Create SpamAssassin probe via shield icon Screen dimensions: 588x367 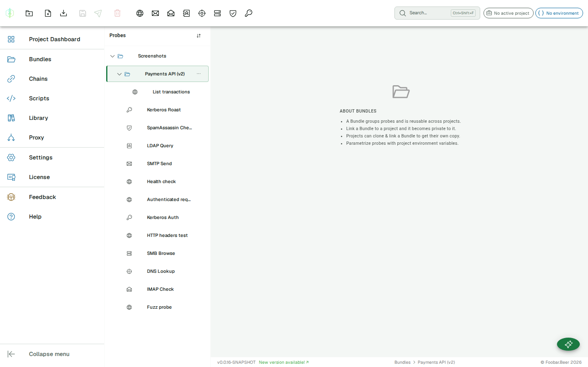233,13
